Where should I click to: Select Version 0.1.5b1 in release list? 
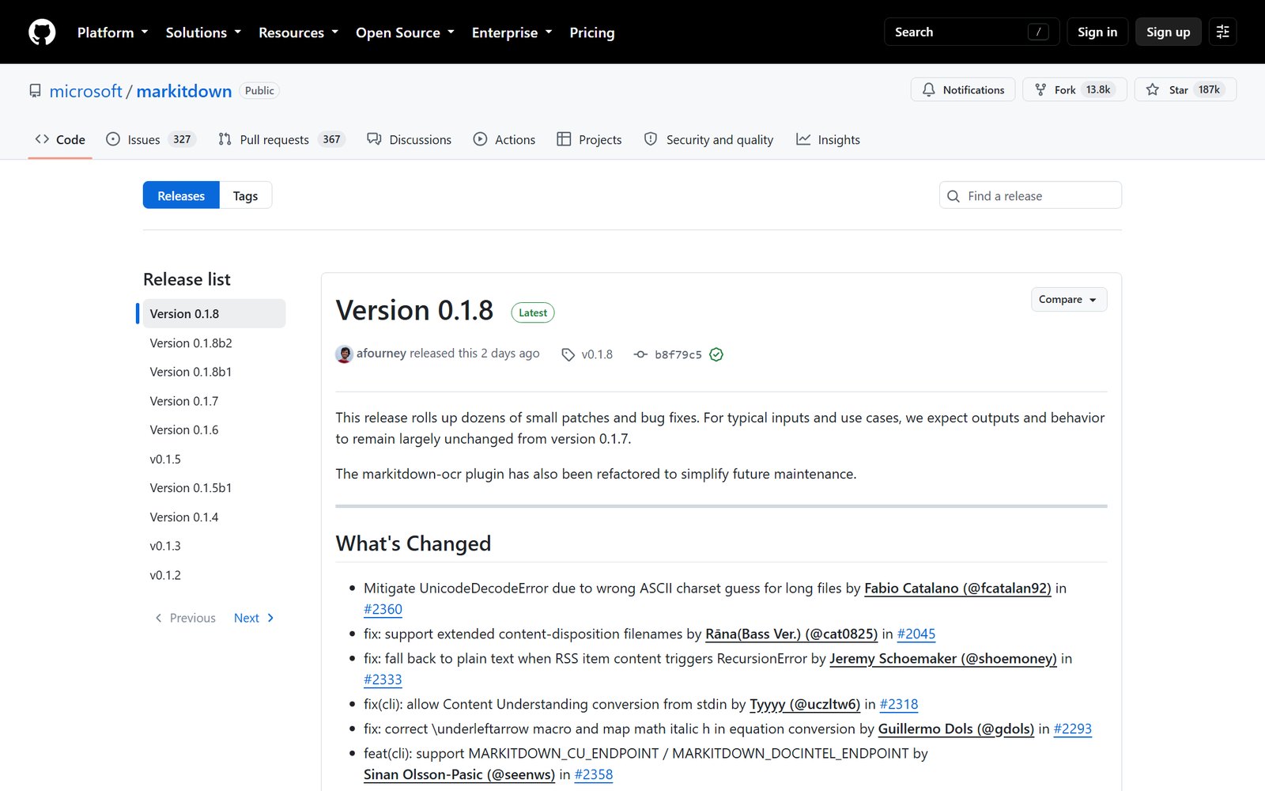213,488
